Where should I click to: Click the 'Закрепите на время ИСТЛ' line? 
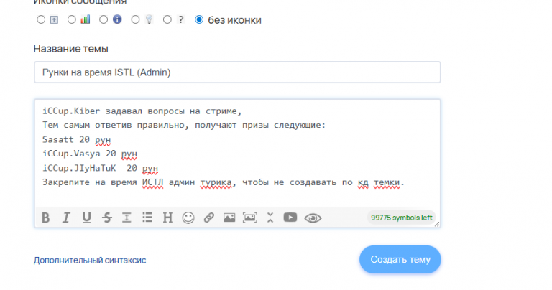(x=224, y=182)
